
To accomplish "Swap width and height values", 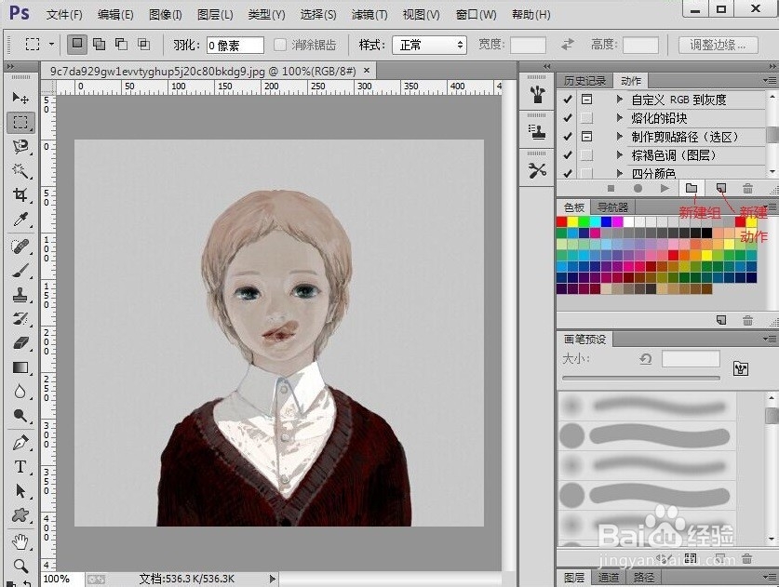I will tap(568, 45).
